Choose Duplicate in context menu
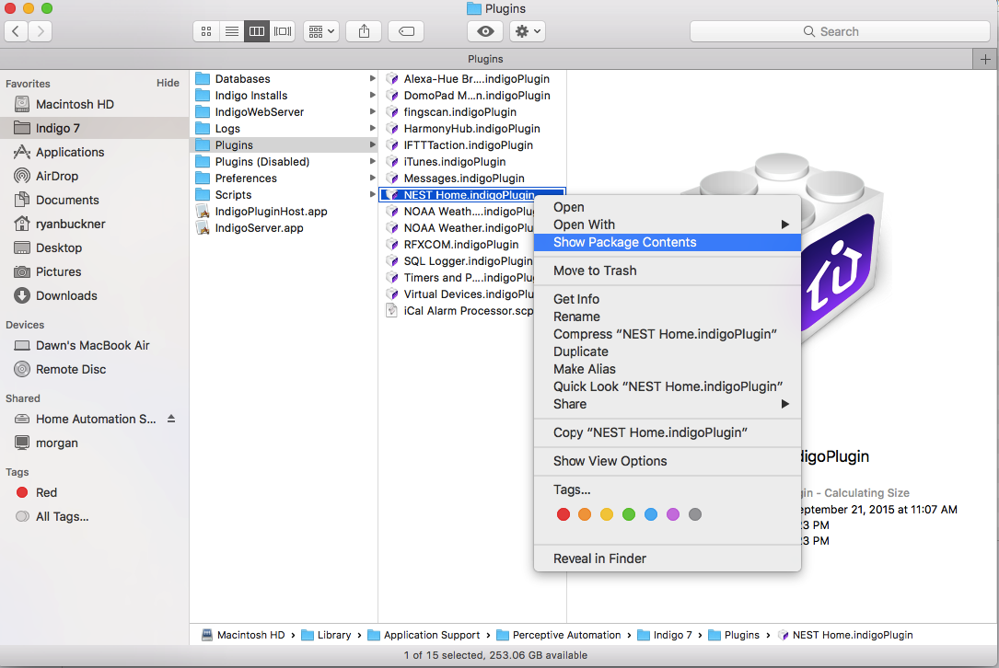 [x=667, y=351]
